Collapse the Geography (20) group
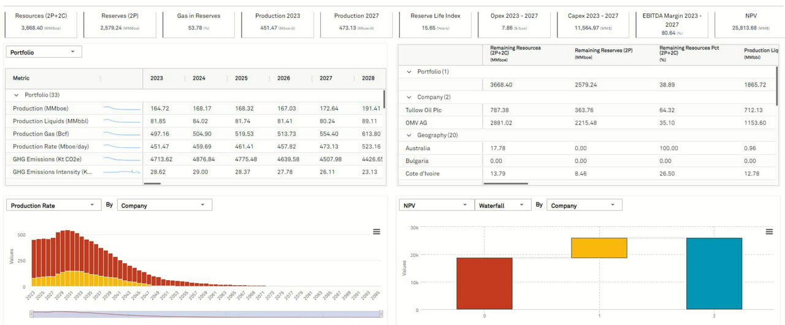 (x=409, y=135)
